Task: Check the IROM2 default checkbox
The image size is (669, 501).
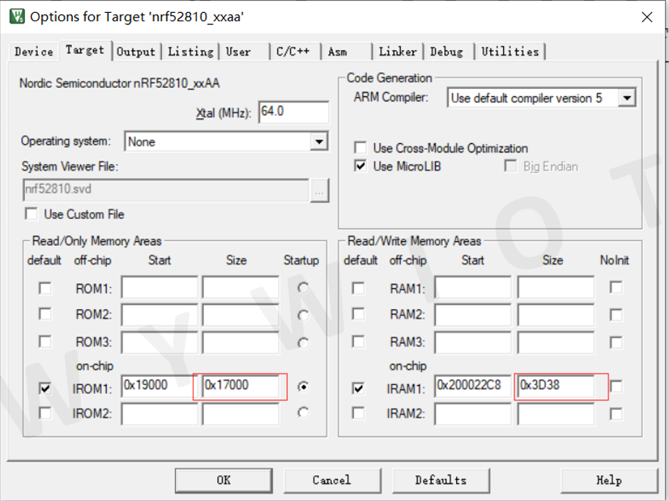Action: (x=45, y=412)
